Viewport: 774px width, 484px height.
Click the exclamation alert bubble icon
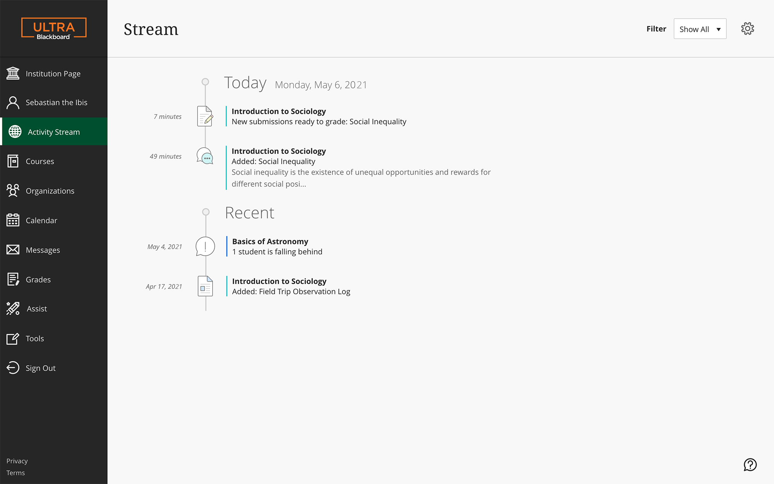205,247
